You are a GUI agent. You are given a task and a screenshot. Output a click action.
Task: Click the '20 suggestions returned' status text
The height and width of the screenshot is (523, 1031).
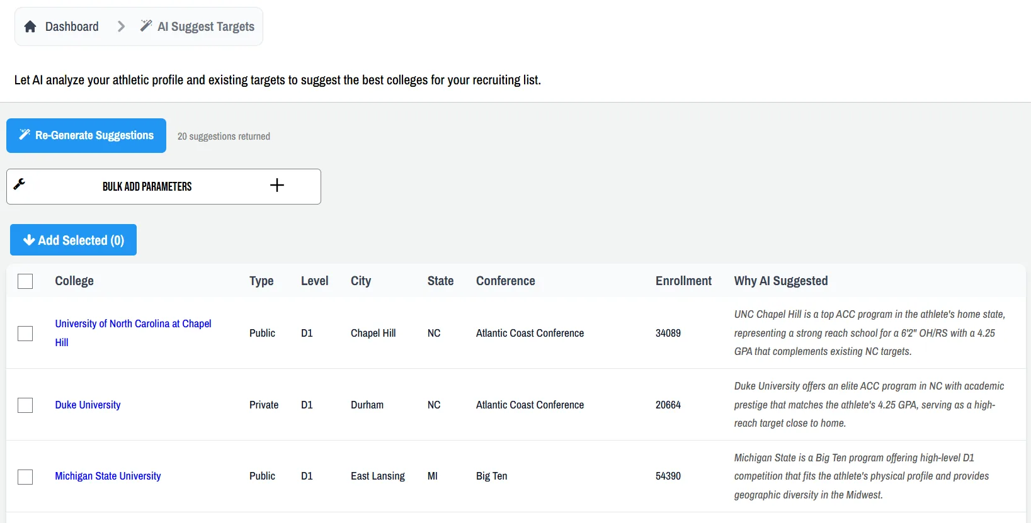pos(224,136)
